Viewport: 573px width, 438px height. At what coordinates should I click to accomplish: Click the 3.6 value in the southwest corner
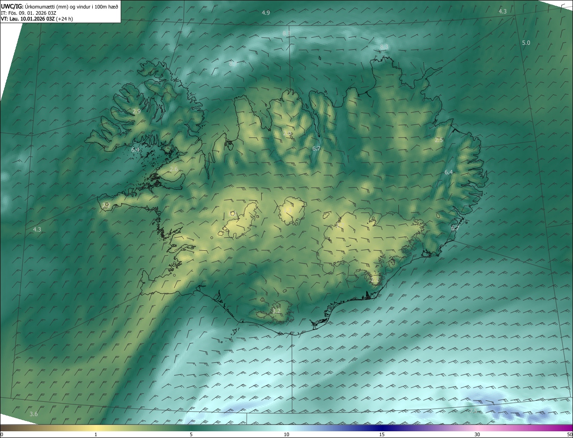(34, 414)
